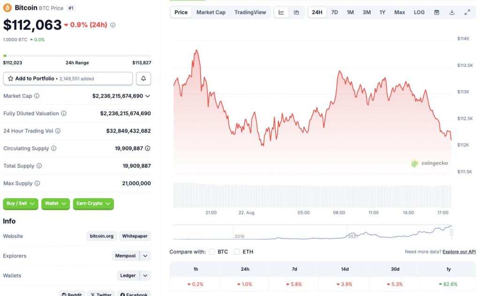
Task: Check the BTC compare checkbox
Action: tap(212, 252)
